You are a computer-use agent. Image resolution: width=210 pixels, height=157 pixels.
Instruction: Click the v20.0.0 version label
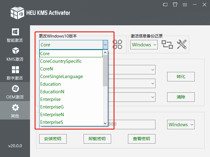15,146
